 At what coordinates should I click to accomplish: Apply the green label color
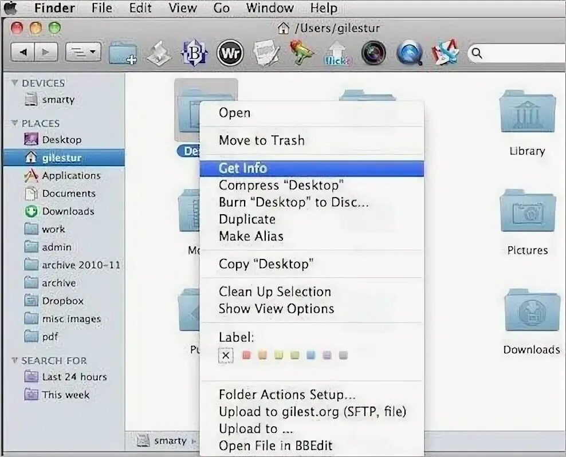pyautogui.click(x=294, y=355)
